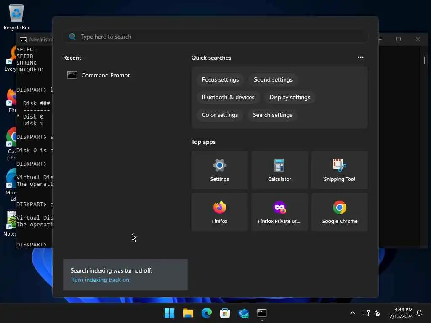Click Sound settings quick search
Image resolution: width=431 pixels, height=323 pixels.
[273, 79]
